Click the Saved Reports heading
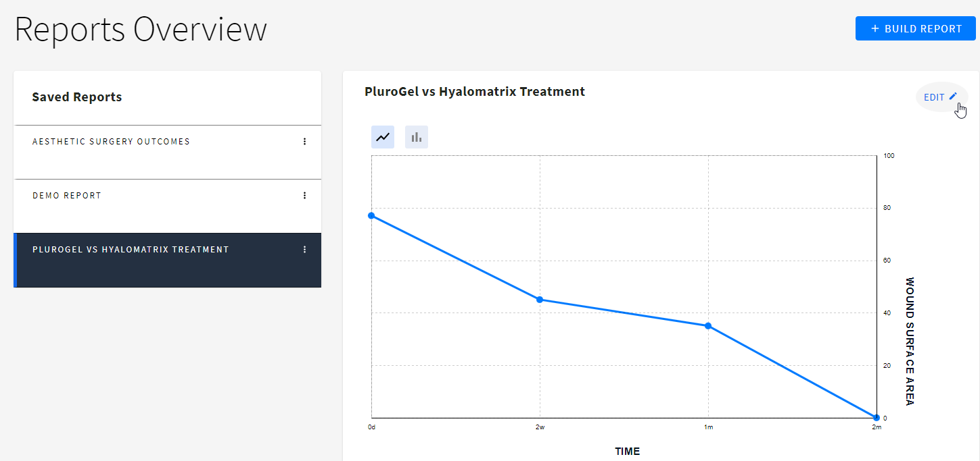This screenshot has width=980, height=461. pyautogui.click(x=77, y=97)
